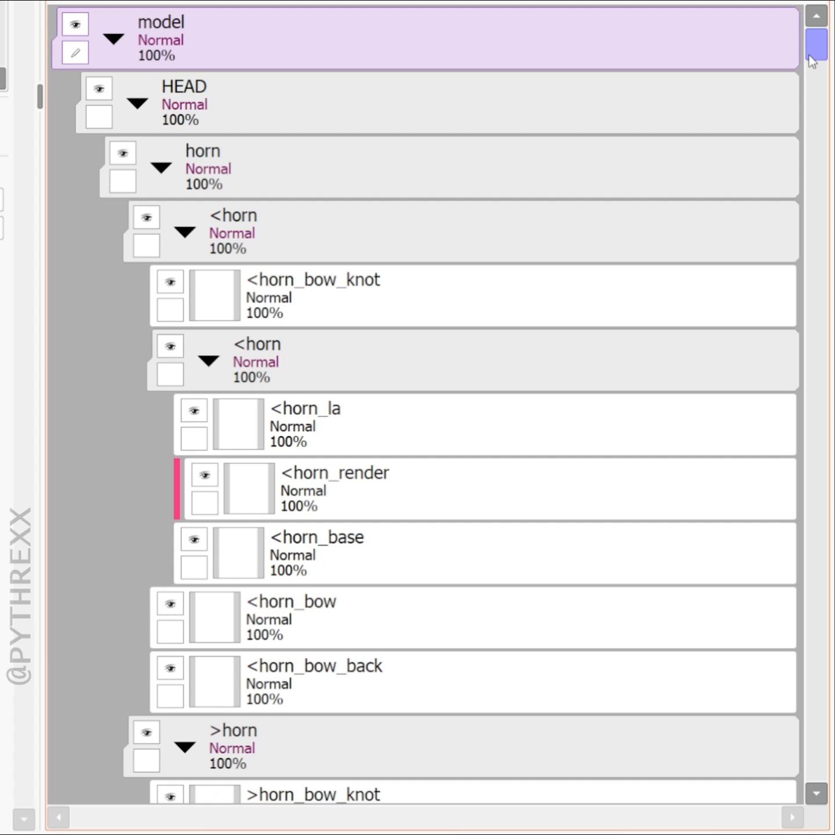
Task: Click the eye icon of <horn_la layer
Action: (x=194, y=411)
